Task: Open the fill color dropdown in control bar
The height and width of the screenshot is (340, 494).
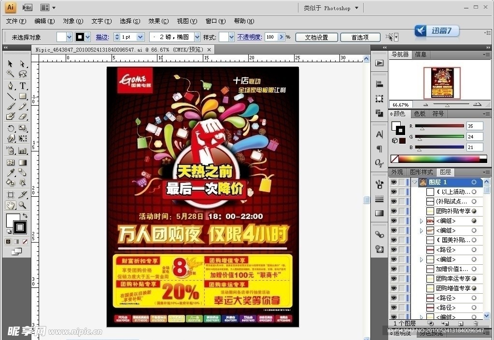Action: click(x=70, y=37)
